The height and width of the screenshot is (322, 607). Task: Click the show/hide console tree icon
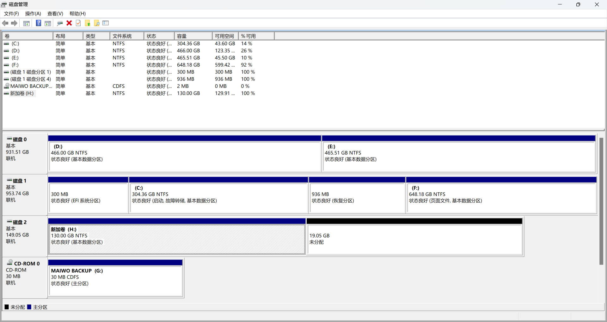pyautogui.click(x=27, y=23)
